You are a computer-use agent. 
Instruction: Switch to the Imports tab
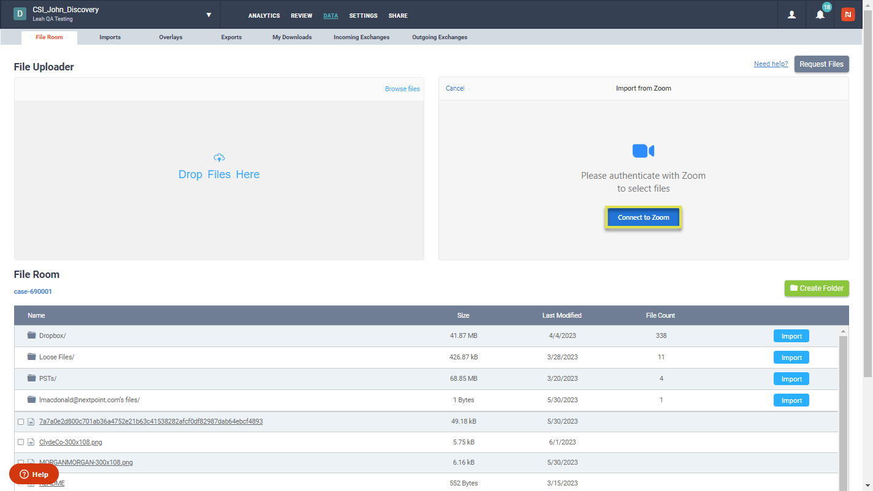110,37
